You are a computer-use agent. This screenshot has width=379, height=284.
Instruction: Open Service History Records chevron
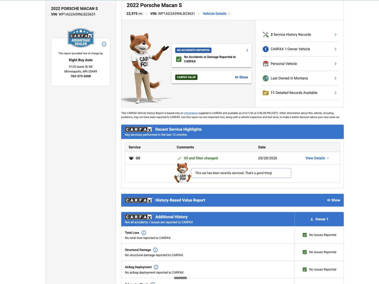click(x=335, y=35)
